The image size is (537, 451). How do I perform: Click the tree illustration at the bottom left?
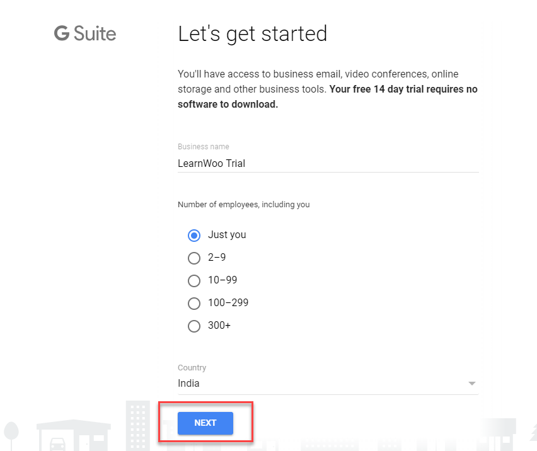(x=11, y=435)
